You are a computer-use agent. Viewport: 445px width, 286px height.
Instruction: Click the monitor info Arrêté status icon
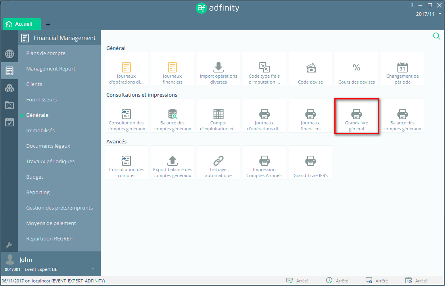point(369,280)
